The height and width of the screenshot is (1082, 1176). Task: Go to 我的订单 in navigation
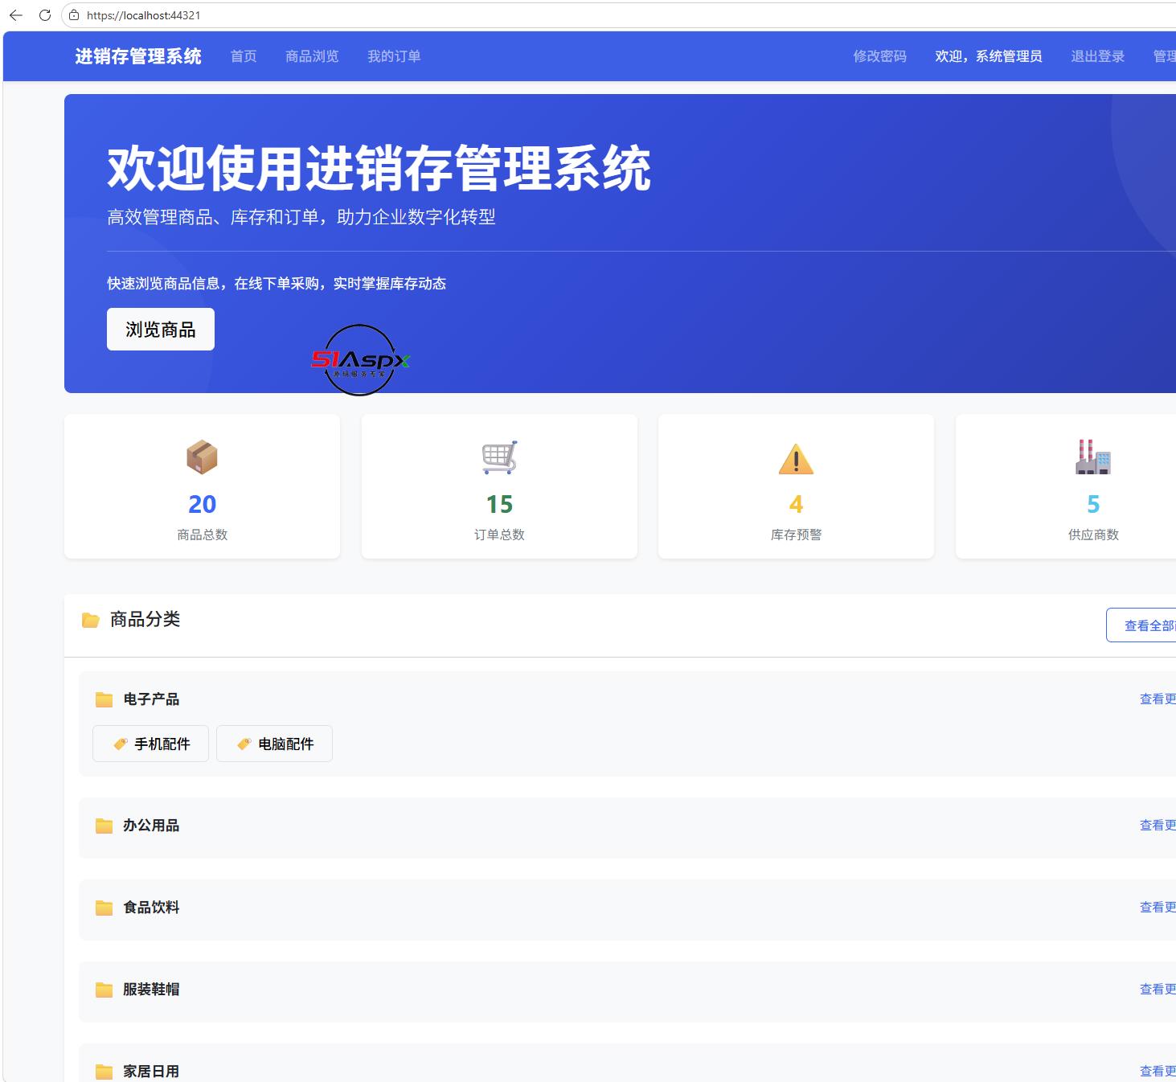(x=394, y=56)
